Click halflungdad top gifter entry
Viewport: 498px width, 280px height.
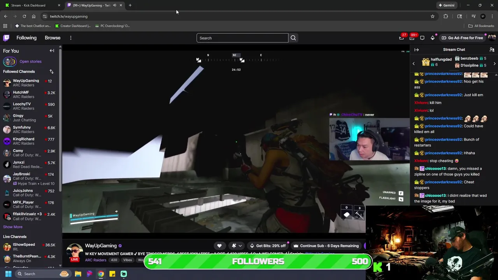[x=437, y=62]
